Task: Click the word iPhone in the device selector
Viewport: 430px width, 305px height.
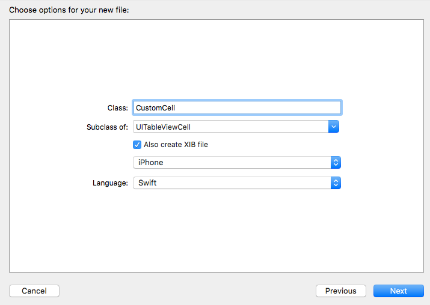Action: (150, 163)
